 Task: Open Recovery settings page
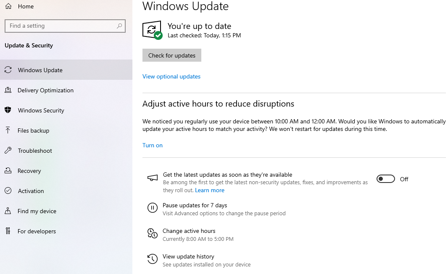click(x=66, y=171)
